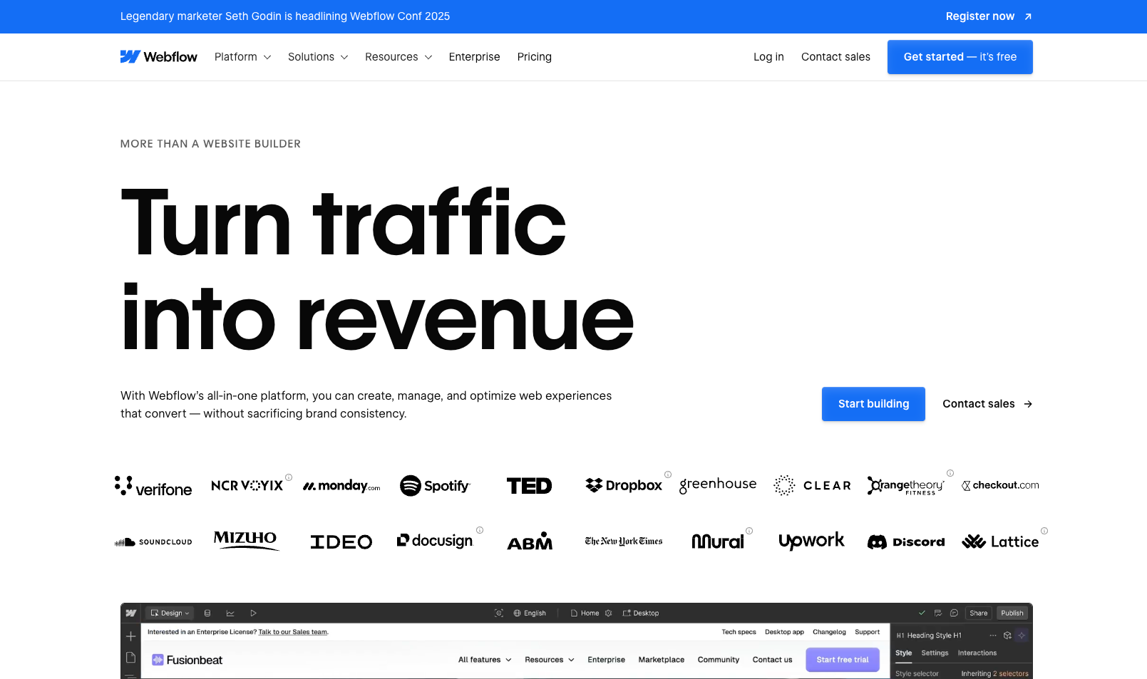Expand All features dropdown in Fusionbeat nav
This screenshot has height=679, width=1147.
(485, 660)
